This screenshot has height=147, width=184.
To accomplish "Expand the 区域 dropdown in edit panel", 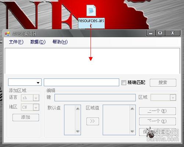I will pyautogui.click(x=163, y=98).
